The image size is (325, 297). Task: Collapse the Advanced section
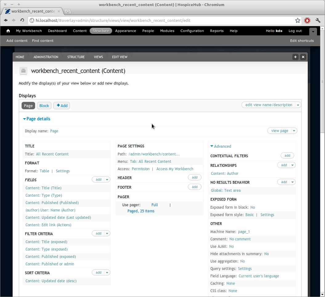coord(221,146)
